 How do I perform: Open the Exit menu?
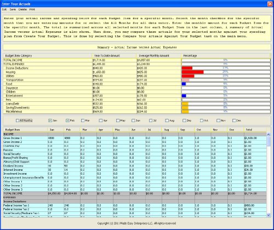point(4,9)
